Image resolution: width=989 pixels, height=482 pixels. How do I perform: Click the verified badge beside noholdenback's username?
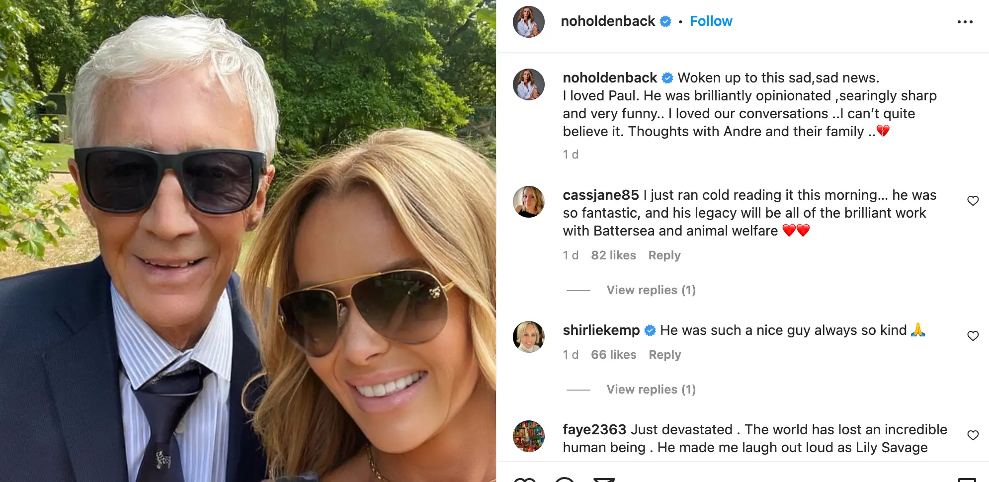pos(664,21)
